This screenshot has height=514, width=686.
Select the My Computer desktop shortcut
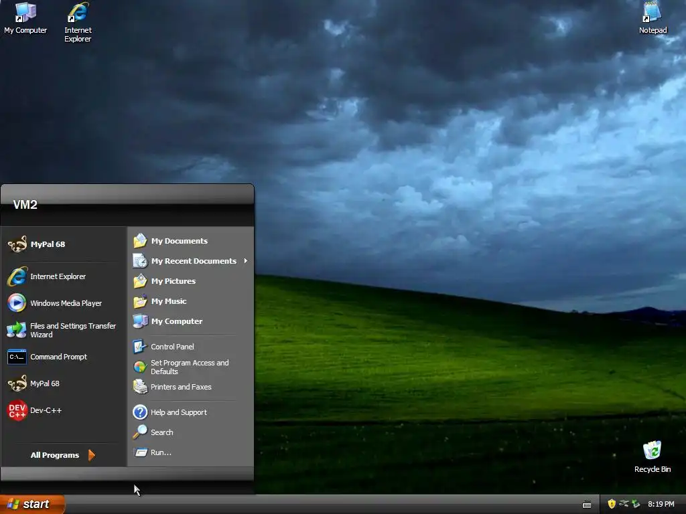[x=25, y=18]
